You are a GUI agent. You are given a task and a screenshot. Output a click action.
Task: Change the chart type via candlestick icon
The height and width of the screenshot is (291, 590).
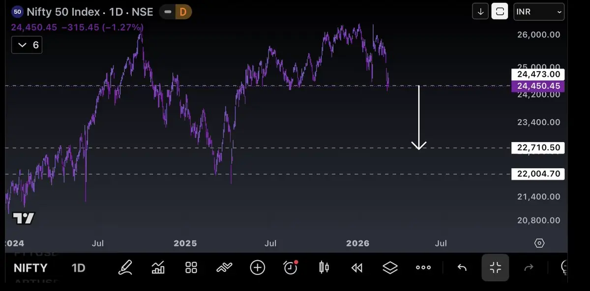click(x=324, y=267)
